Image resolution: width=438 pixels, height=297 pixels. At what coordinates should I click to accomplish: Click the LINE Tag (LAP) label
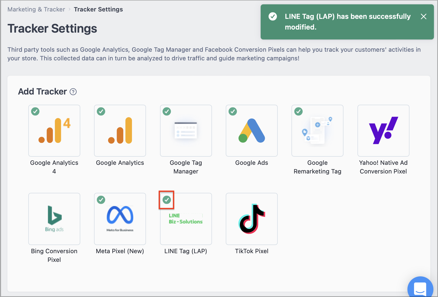point(186,251)
